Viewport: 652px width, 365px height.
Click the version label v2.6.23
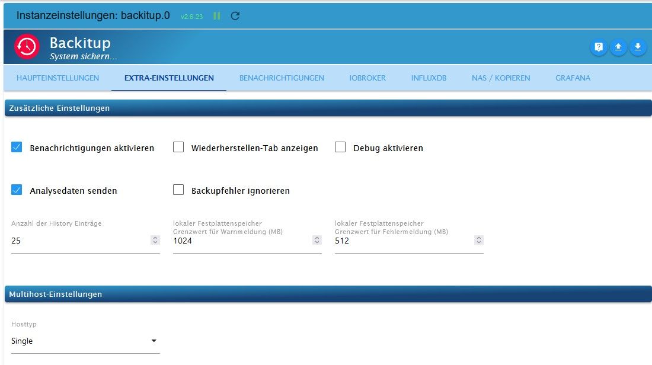tap(191, 17)
